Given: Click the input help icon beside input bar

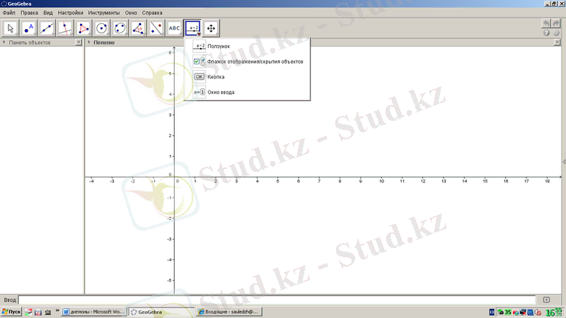Looking at the screenshot, I should pyautogui.click(x=546, y=300).
